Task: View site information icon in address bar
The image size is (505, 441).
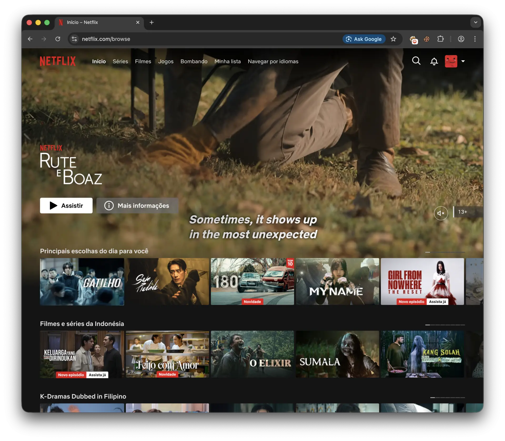Action: [x=74, y=39]
